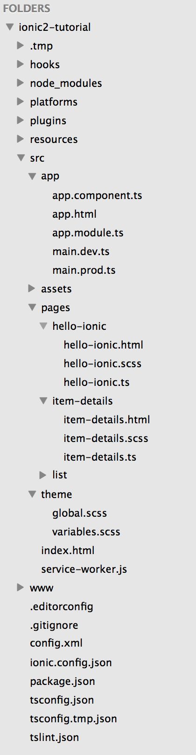Open variables.scss in theme folder

pos(86,532)
